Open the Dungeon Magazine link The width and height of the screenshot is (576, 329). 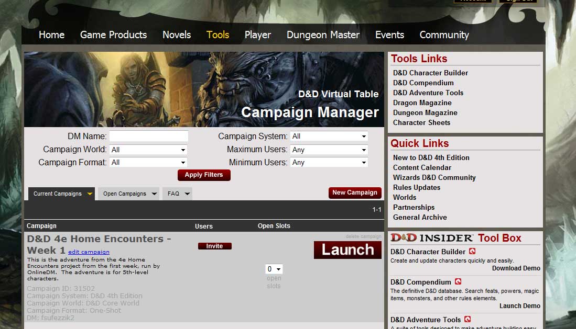425,112
